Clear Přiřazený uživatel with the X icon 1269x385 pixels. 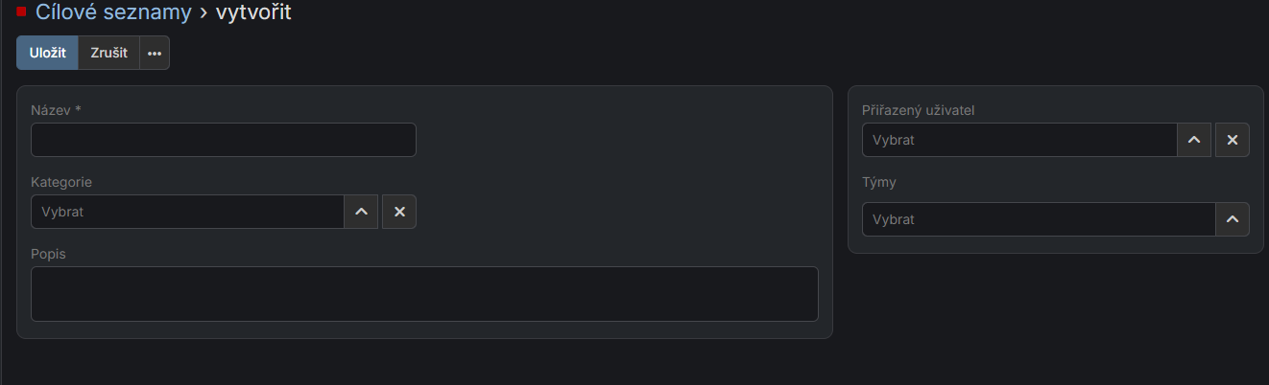(1233, 140)
